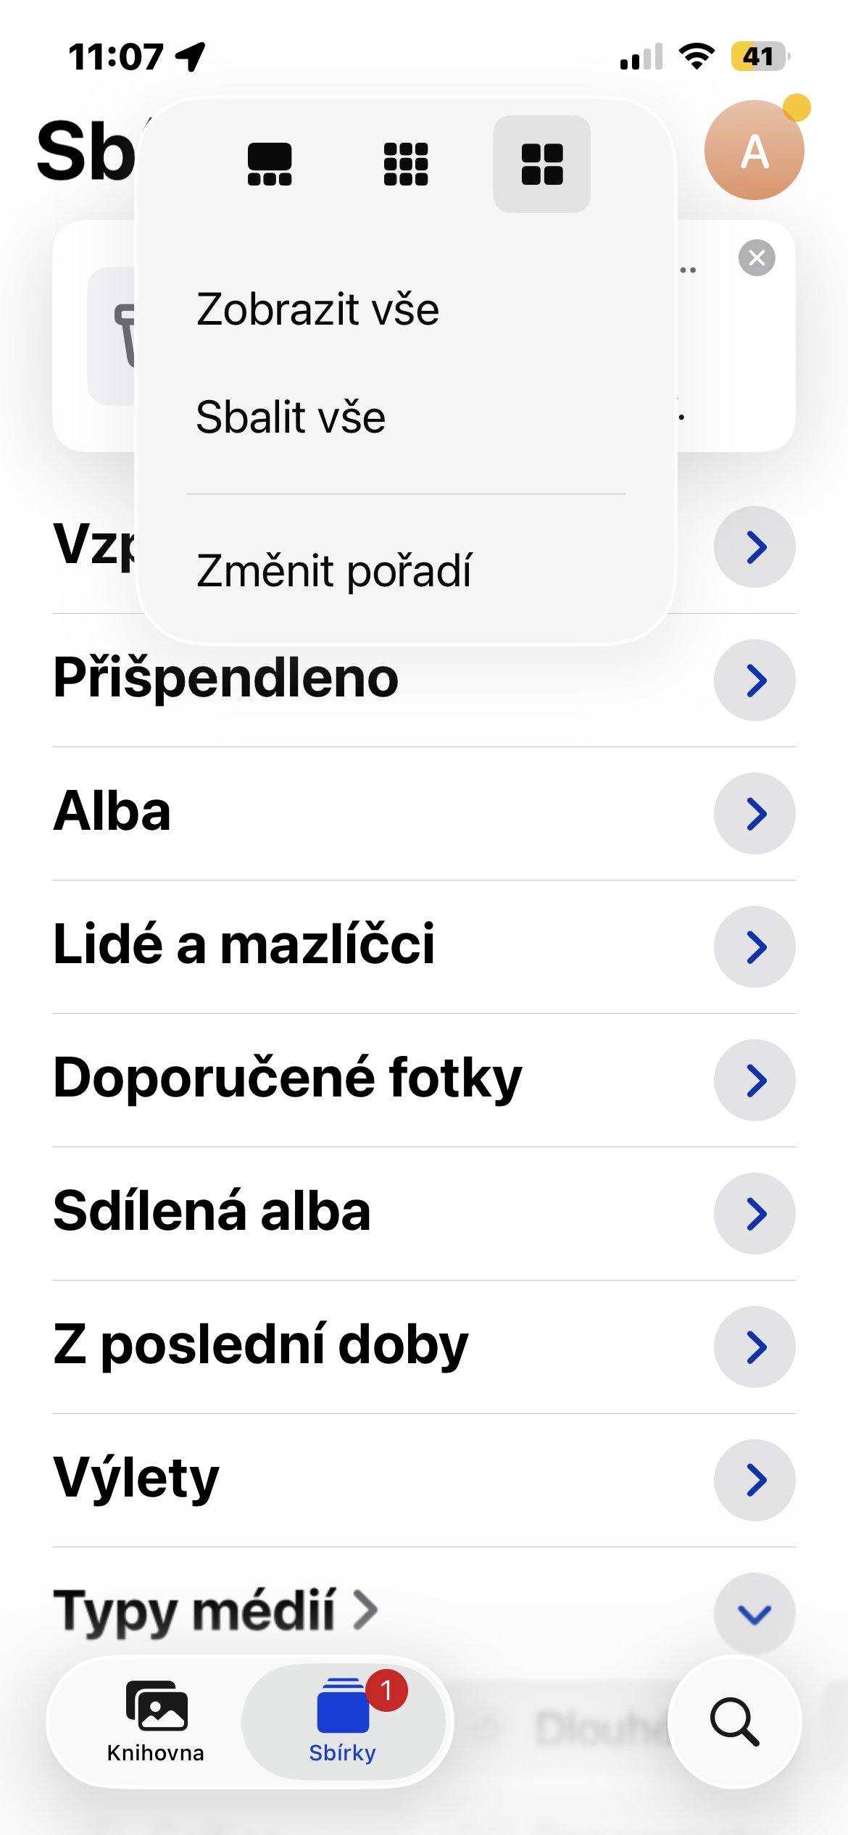848x1835 pixels.
Task: Expand the Lidé a mazlíčci chevron
Action: [755, 947]
